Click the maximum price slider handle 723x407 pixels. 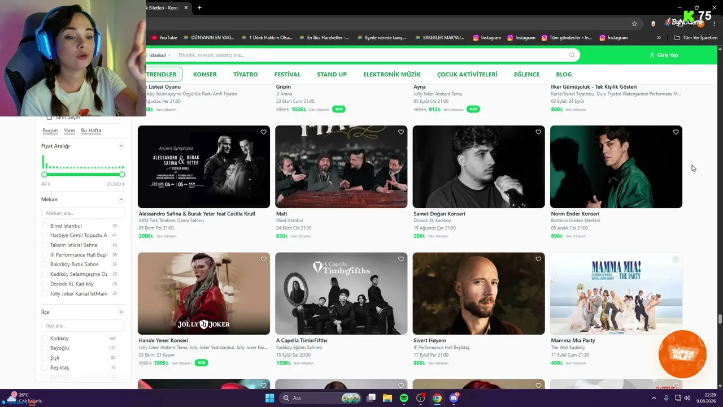click(x=122, y=175)
